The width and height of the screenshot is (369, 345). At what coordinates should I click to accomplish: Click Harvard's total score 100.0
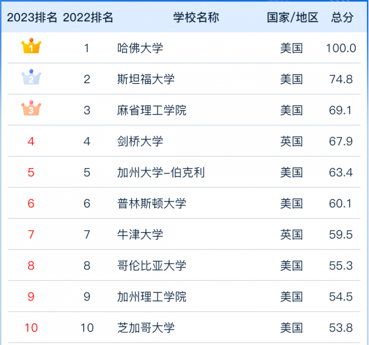tap(341, 48)
